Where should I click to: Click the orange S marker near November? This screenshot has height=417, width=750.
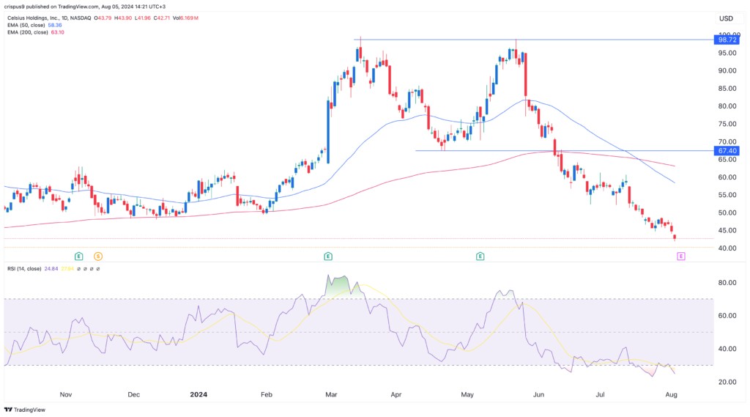[97, 256]
